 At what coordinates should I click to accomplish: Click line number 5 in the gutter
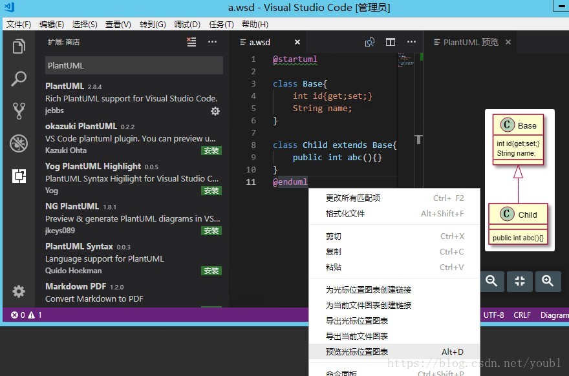coord(253,109)
